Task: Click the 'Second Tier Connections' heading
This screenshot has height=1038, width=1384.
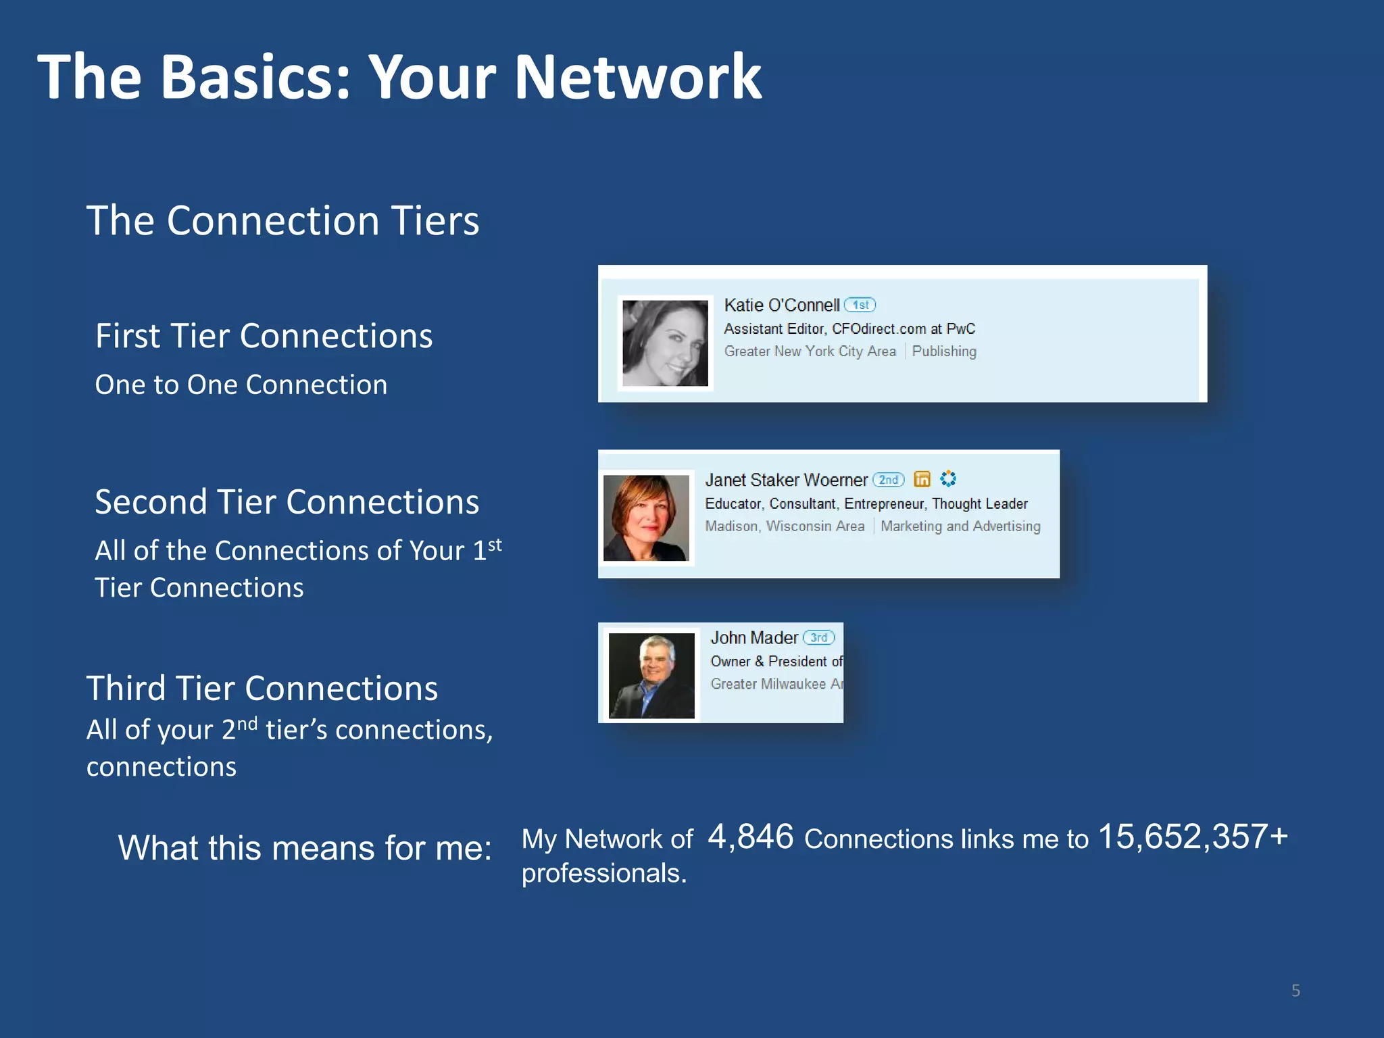Action: tap(287, 502)
